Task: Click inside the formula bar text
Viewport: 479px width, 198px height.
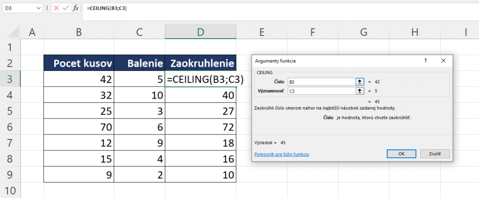Action: (107, 8)
